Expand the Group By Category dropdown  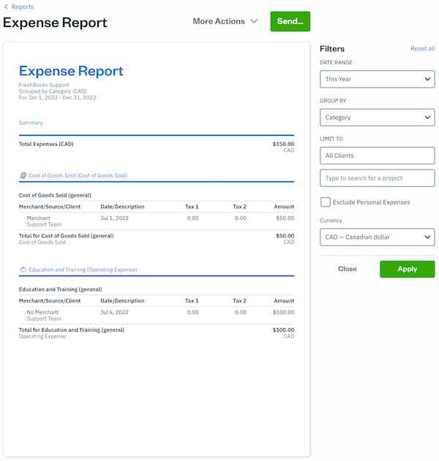(x=377, y=117)
